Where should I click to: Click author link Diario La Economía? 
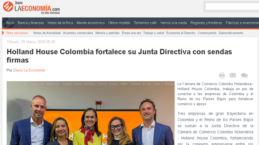pyautogui.click(x=29, y=70)
